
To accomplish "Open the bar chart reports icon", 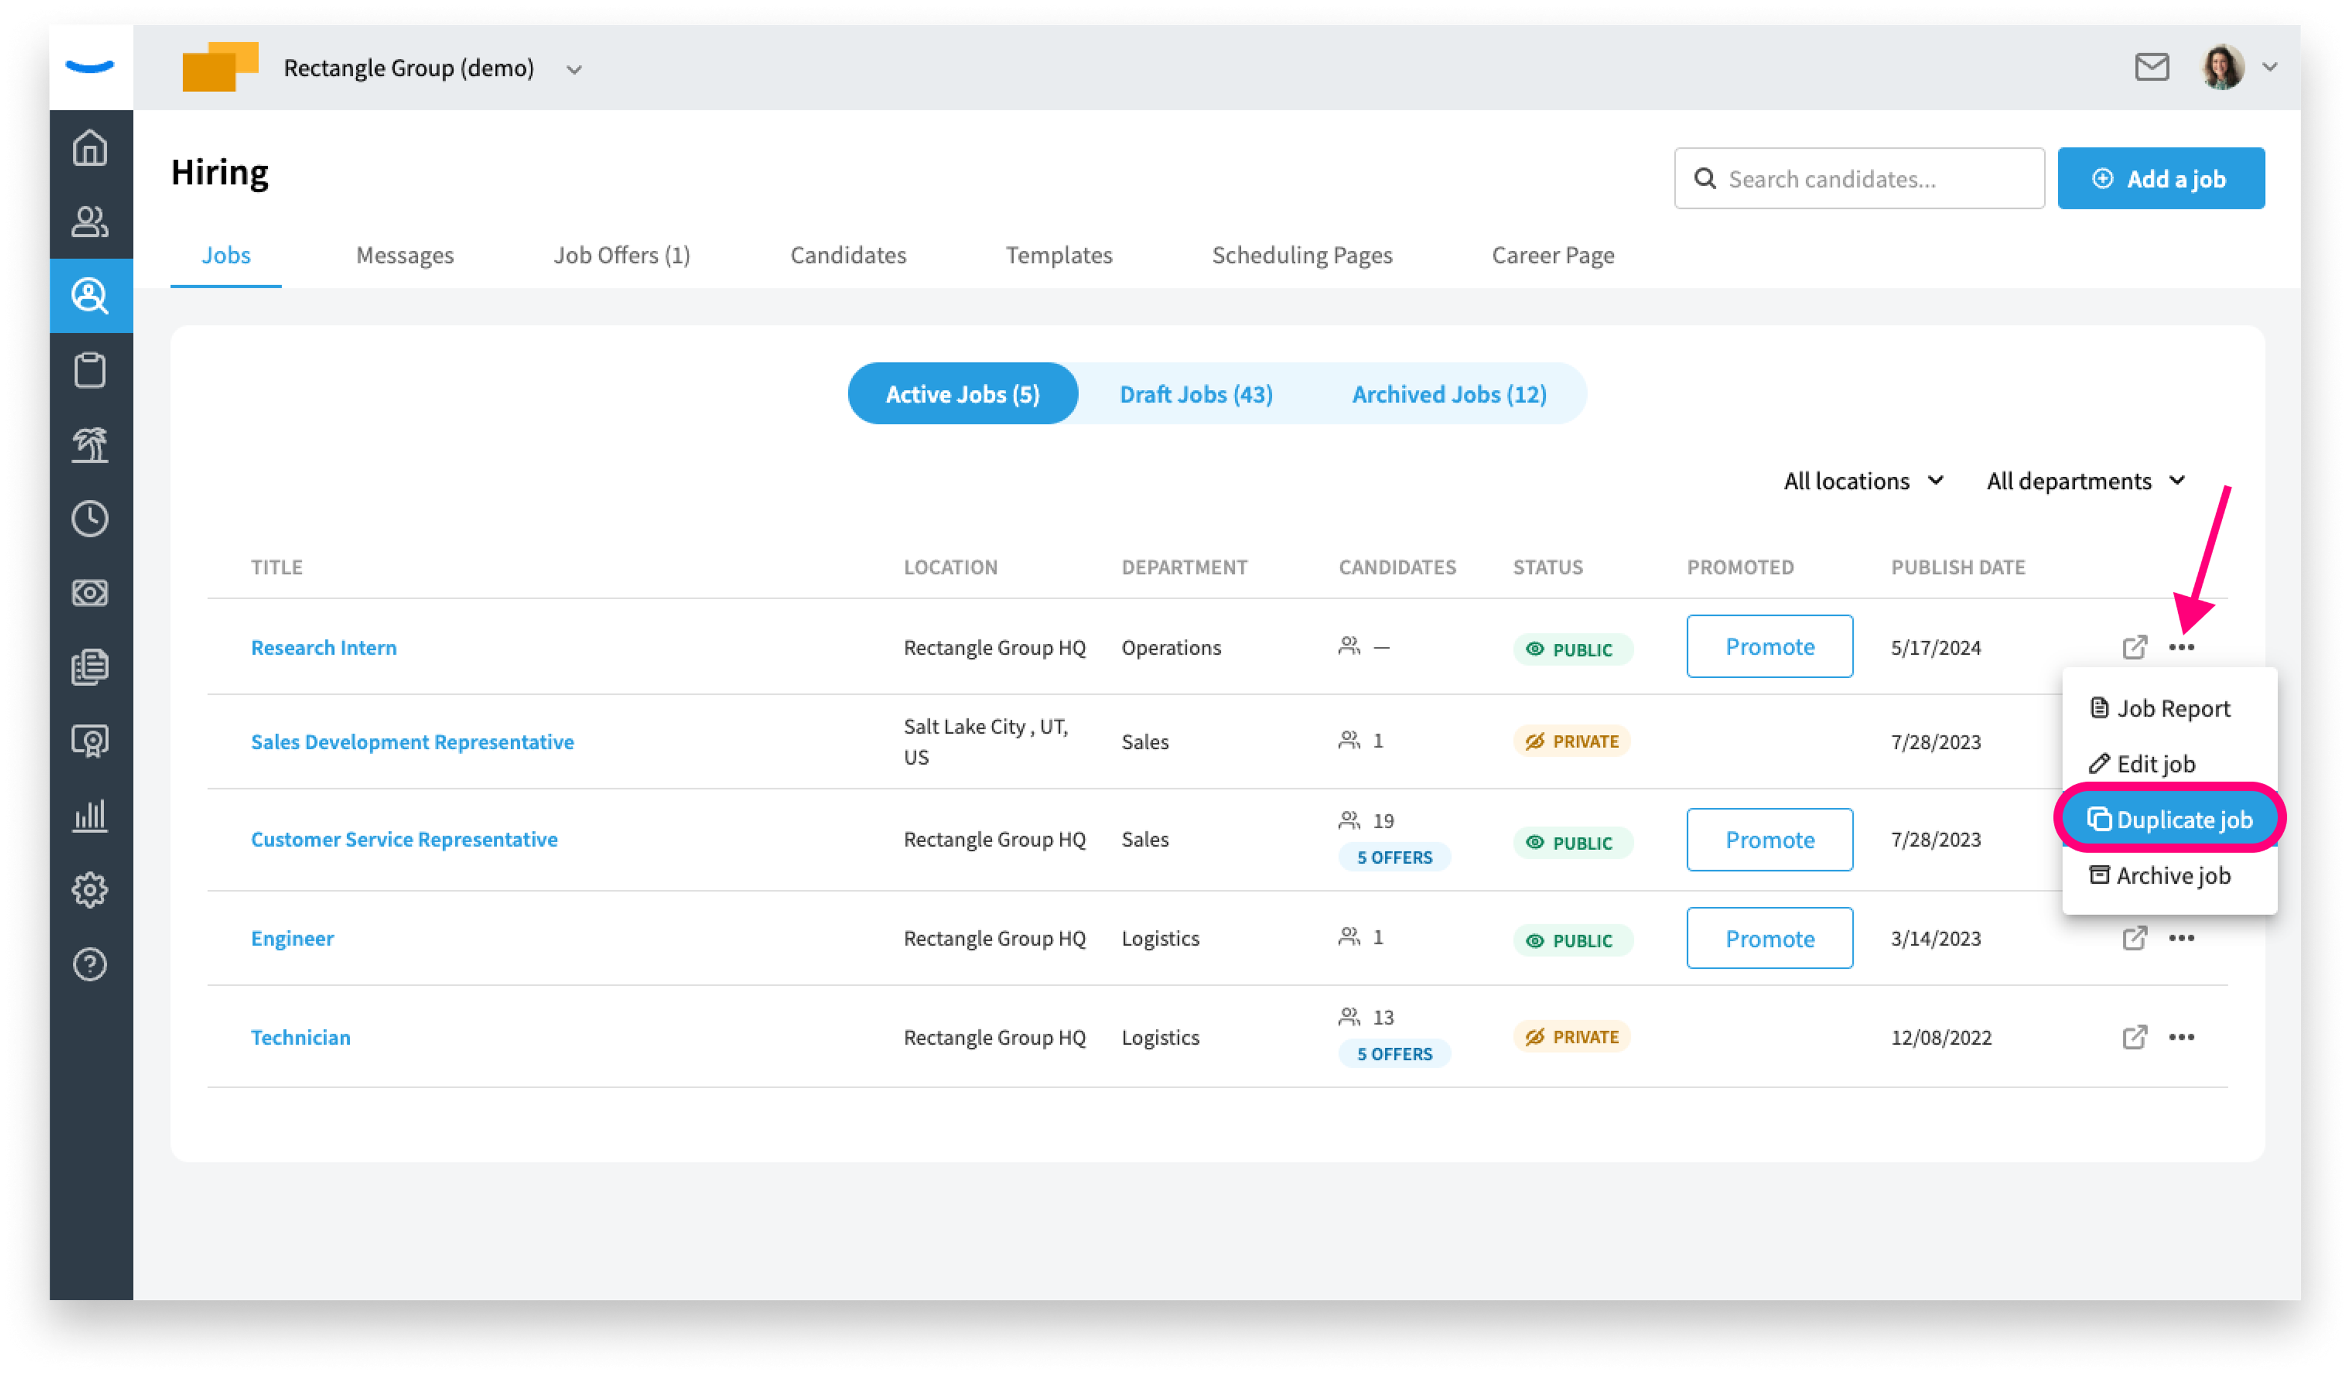I will pos(91,816).
